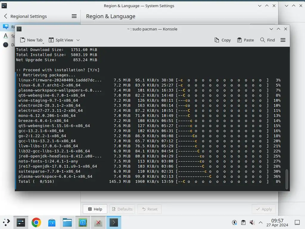Copy selected terminal text
The image size is (305, 229).
(223, 40)
